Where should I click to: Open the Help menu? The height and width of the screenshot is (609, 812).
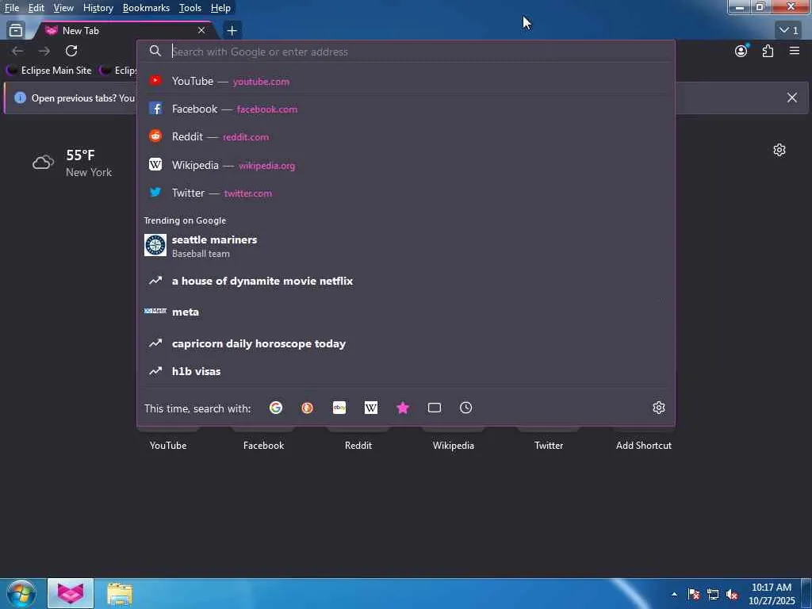[x=220, y=8]
